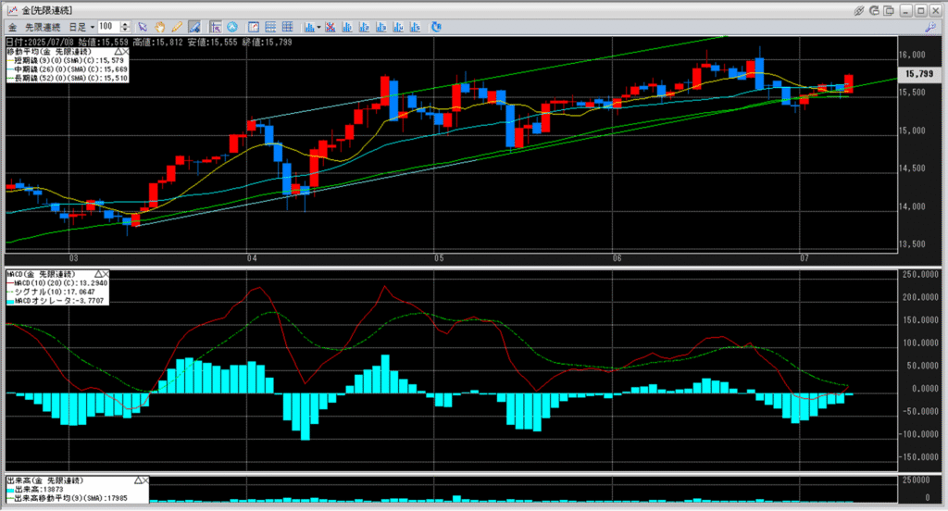
Task: Collapse the volume legend triangle
Action: (138, 480)
